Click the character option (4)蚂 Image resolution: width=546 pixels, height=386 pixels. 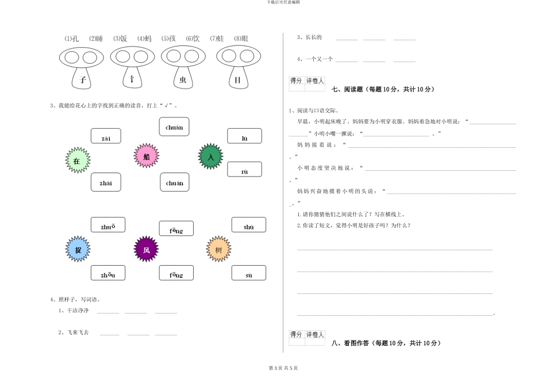tap(144, 39)
